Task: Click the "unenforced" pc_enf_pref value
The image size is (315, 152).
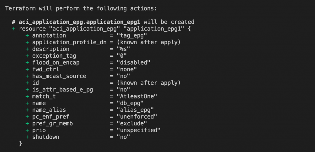Action: [137, 117]
